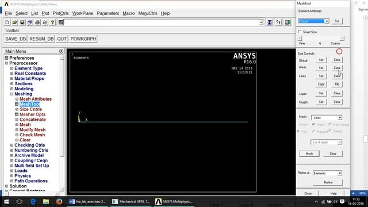The width and height of the screenshot is (368, 207).
Task: Click the volume icon in system tray
Action: coord(335,202)
